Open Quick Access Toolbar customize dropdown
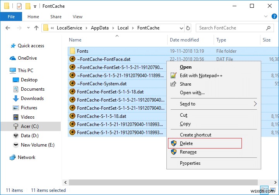 coord(35,6)
